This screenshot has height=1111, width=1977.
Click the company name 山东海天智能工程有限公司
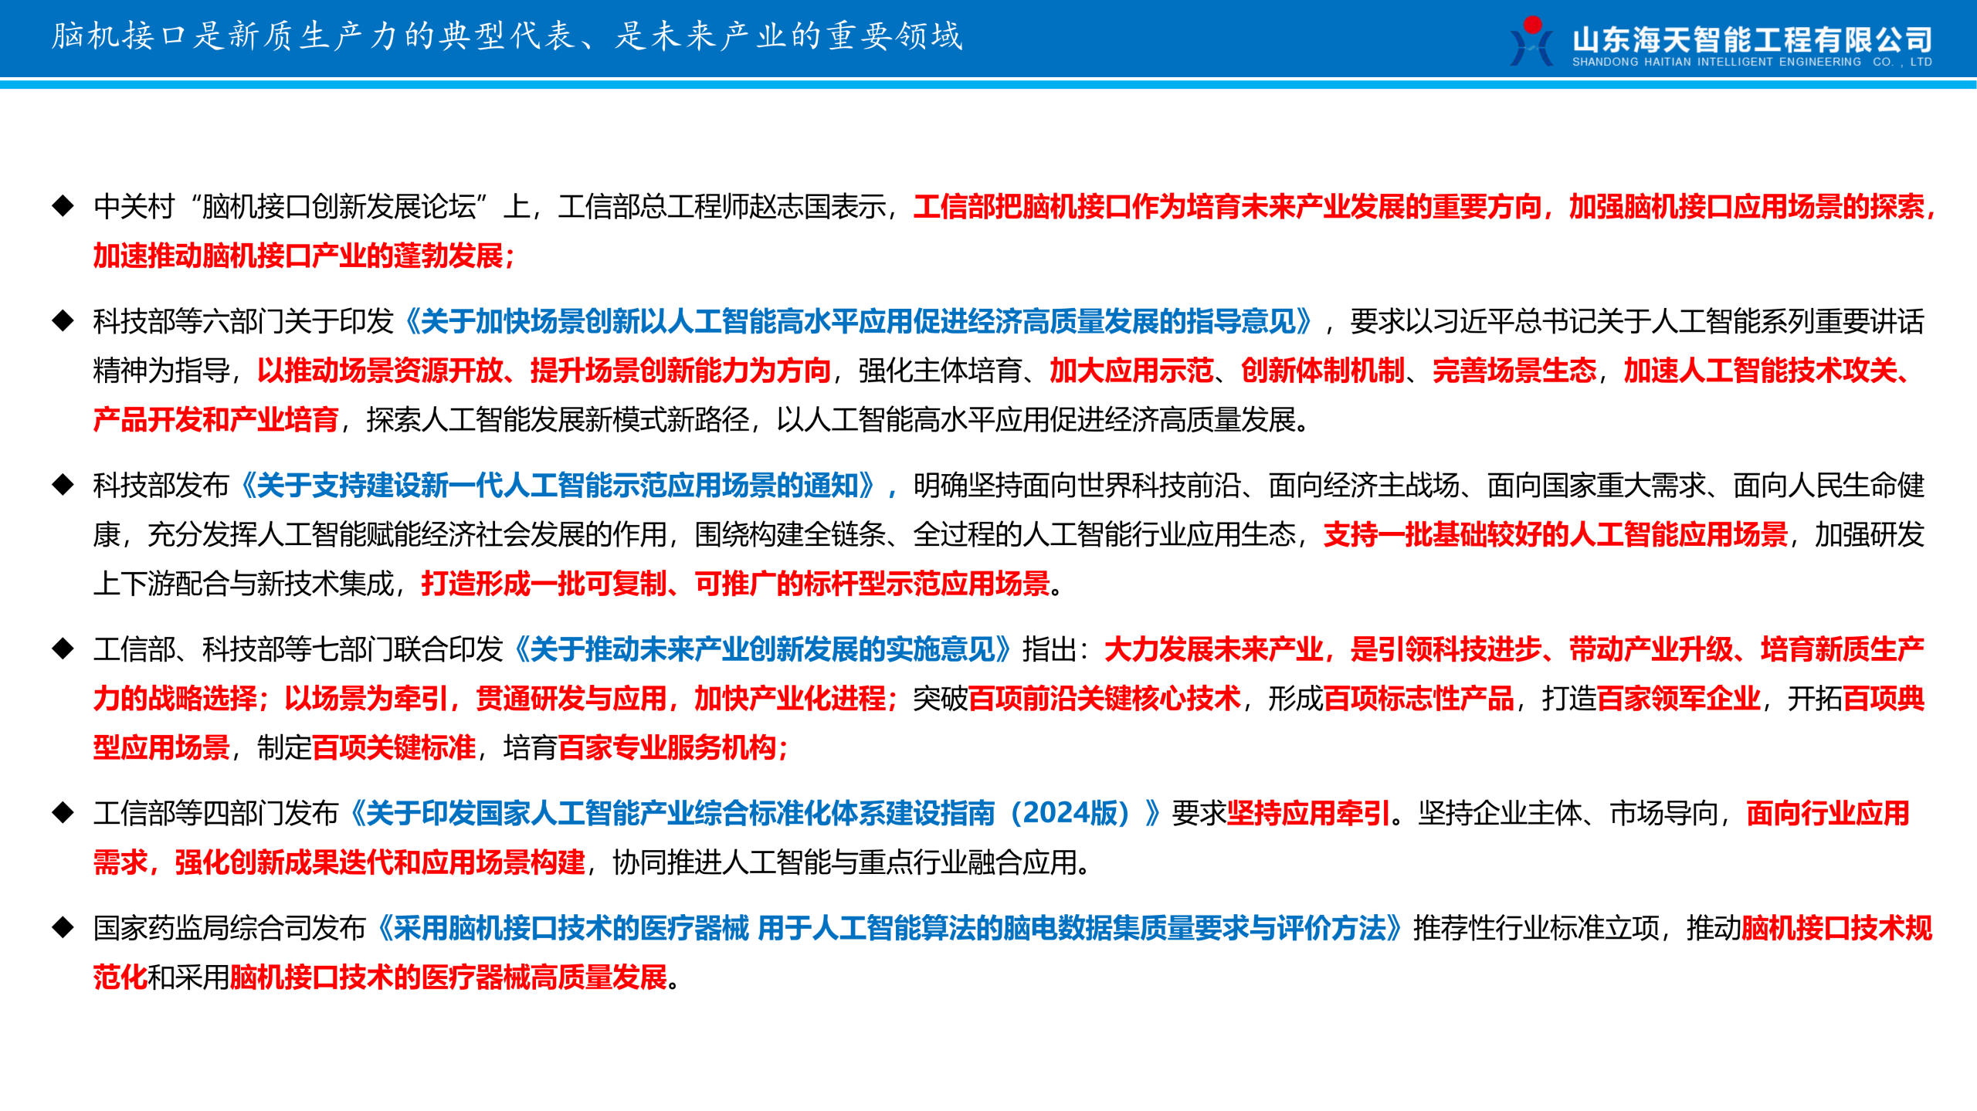click(x=1752, y=39)
